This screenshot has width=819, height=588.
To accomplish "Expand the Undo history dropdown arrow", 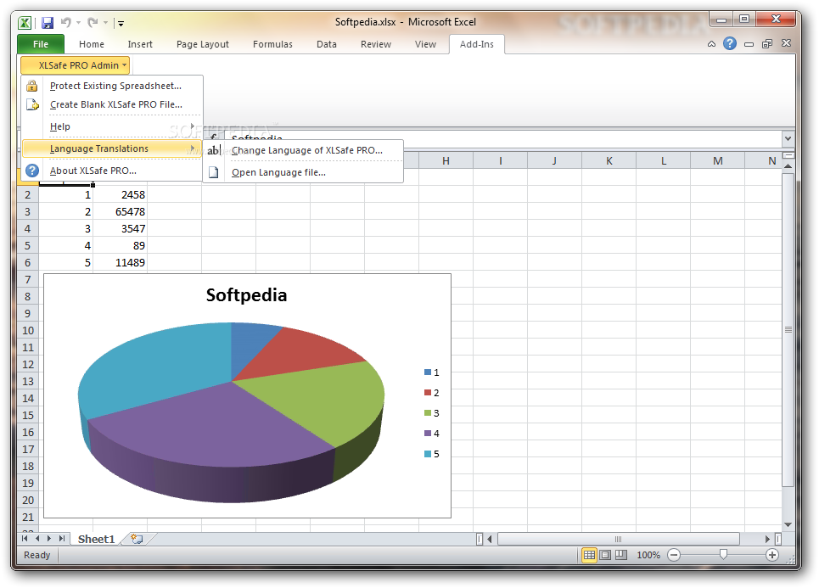I will [x=78, y=22].
